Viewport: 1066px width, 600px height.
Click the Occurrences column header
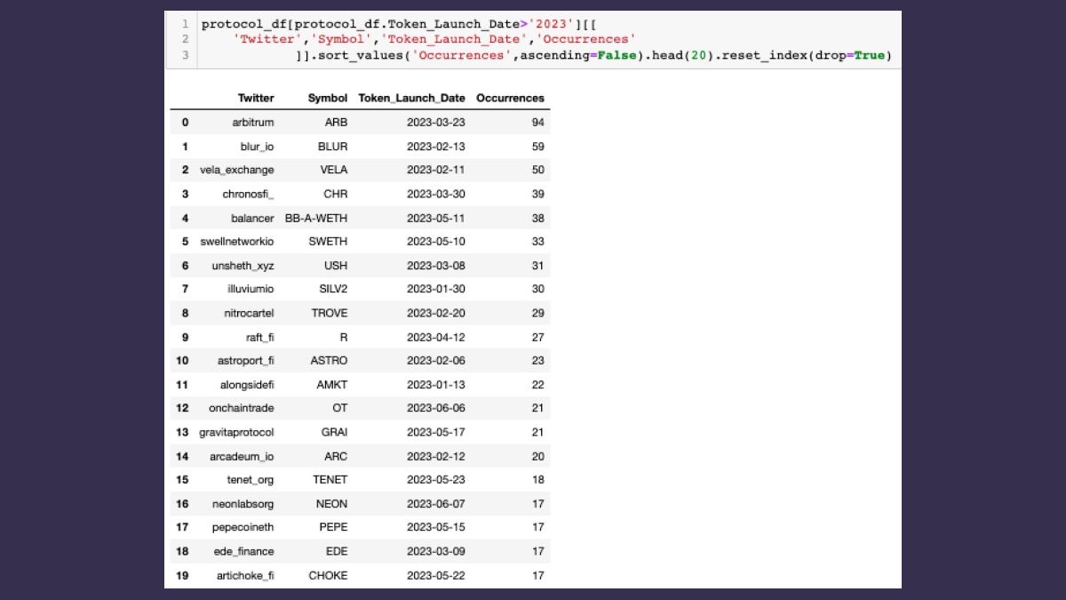coord(510,99)
